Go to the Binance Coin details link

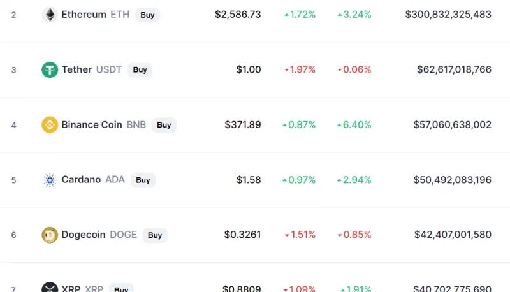pyautogui.click(x=92, y=124)
